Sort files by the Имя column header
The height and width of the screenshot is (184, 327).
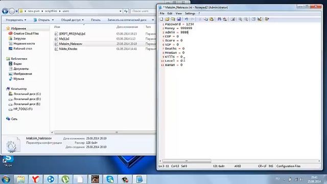57,27
